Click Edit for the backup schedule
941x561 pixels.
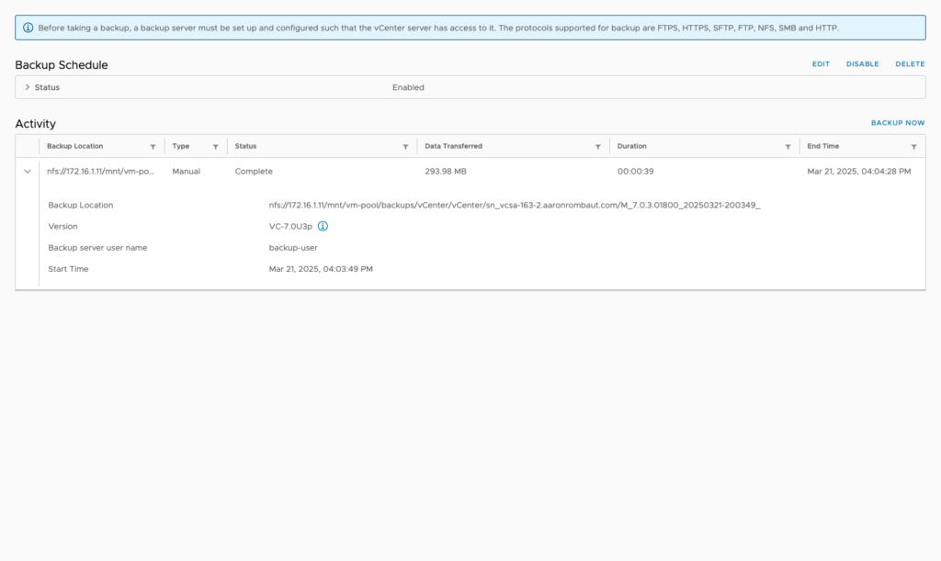click(x=821, y=64)
